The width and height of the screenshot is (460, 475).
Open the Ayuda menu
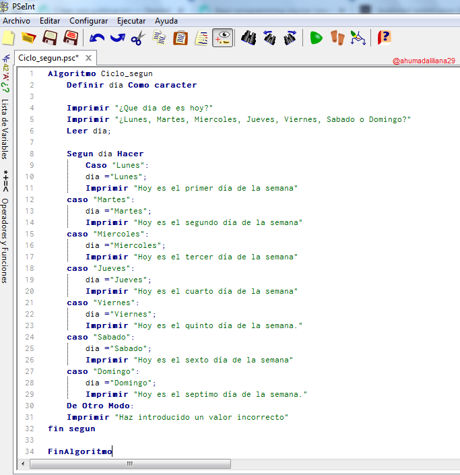(x=166, y=21)
